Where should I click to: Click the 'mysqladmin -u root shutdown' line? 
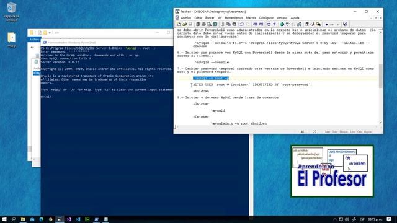pyautogui.click(x=238, y=123)
